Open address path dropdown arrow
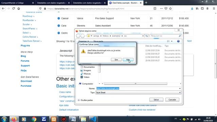The image size is (217, 122). (x=143, y=36)
